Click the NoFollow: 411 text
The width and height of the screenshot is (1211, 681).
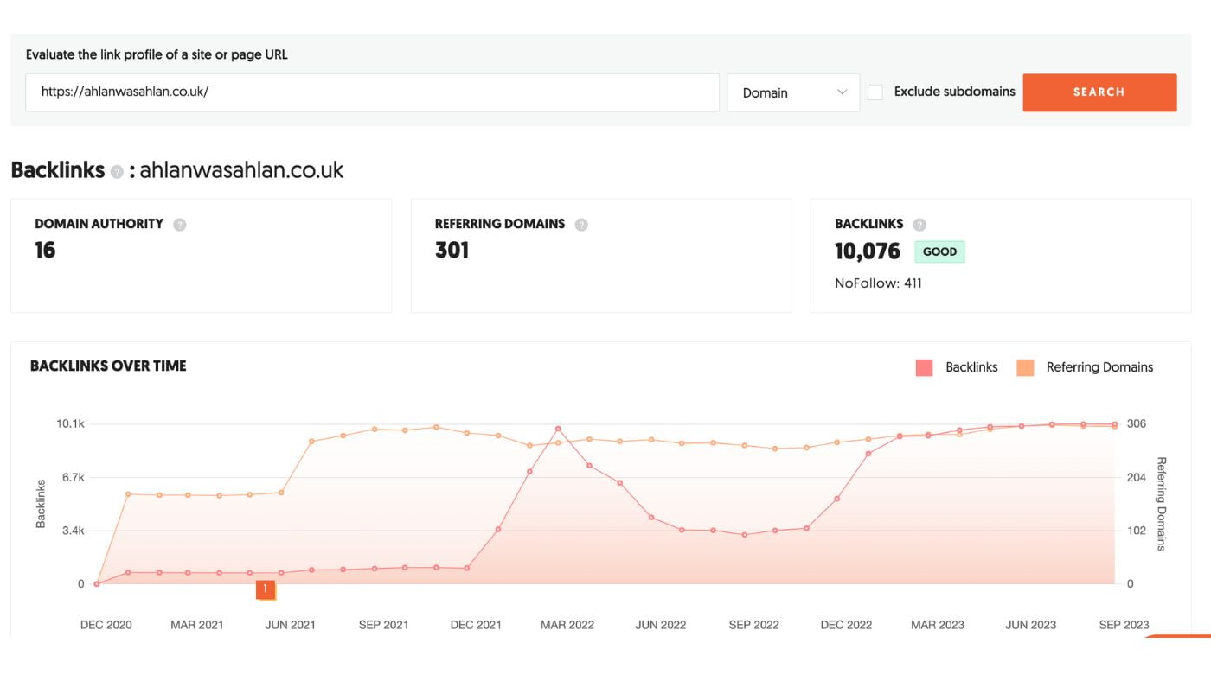tap(879, 283)
